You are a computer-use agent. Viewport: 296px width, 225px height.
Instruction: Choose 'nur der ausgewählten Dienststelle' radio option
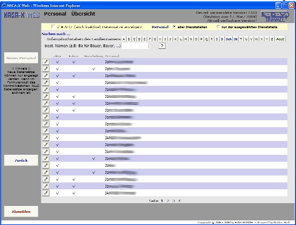click(x=218, y=26)
